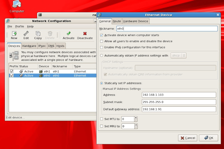224x149 pixels.
Task: Click the green Activate checkmark icon
Action: [x=69, y=33]
